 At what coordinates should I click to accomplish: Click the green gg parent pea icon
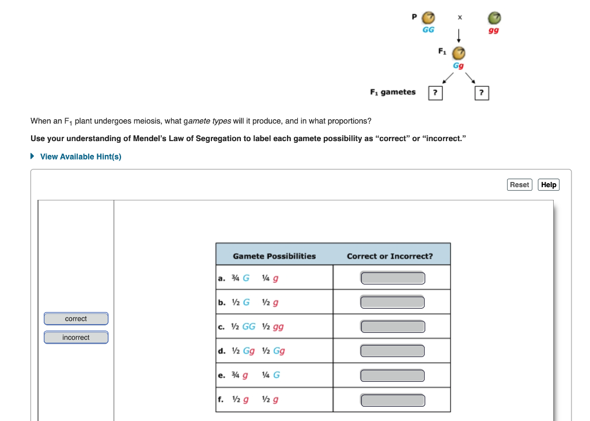tap(493, 17)
